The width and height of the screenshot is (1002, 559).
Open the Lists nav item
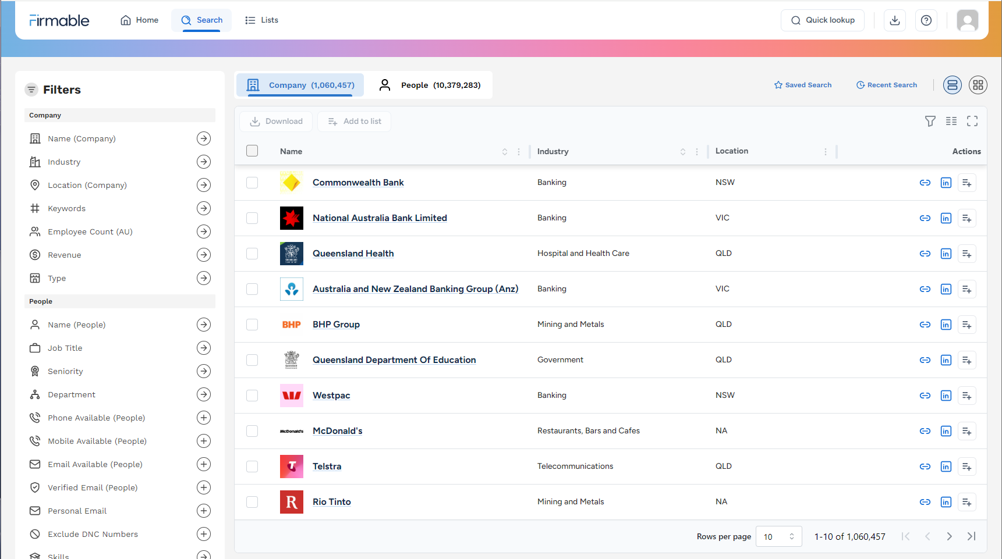coord(262,20)
